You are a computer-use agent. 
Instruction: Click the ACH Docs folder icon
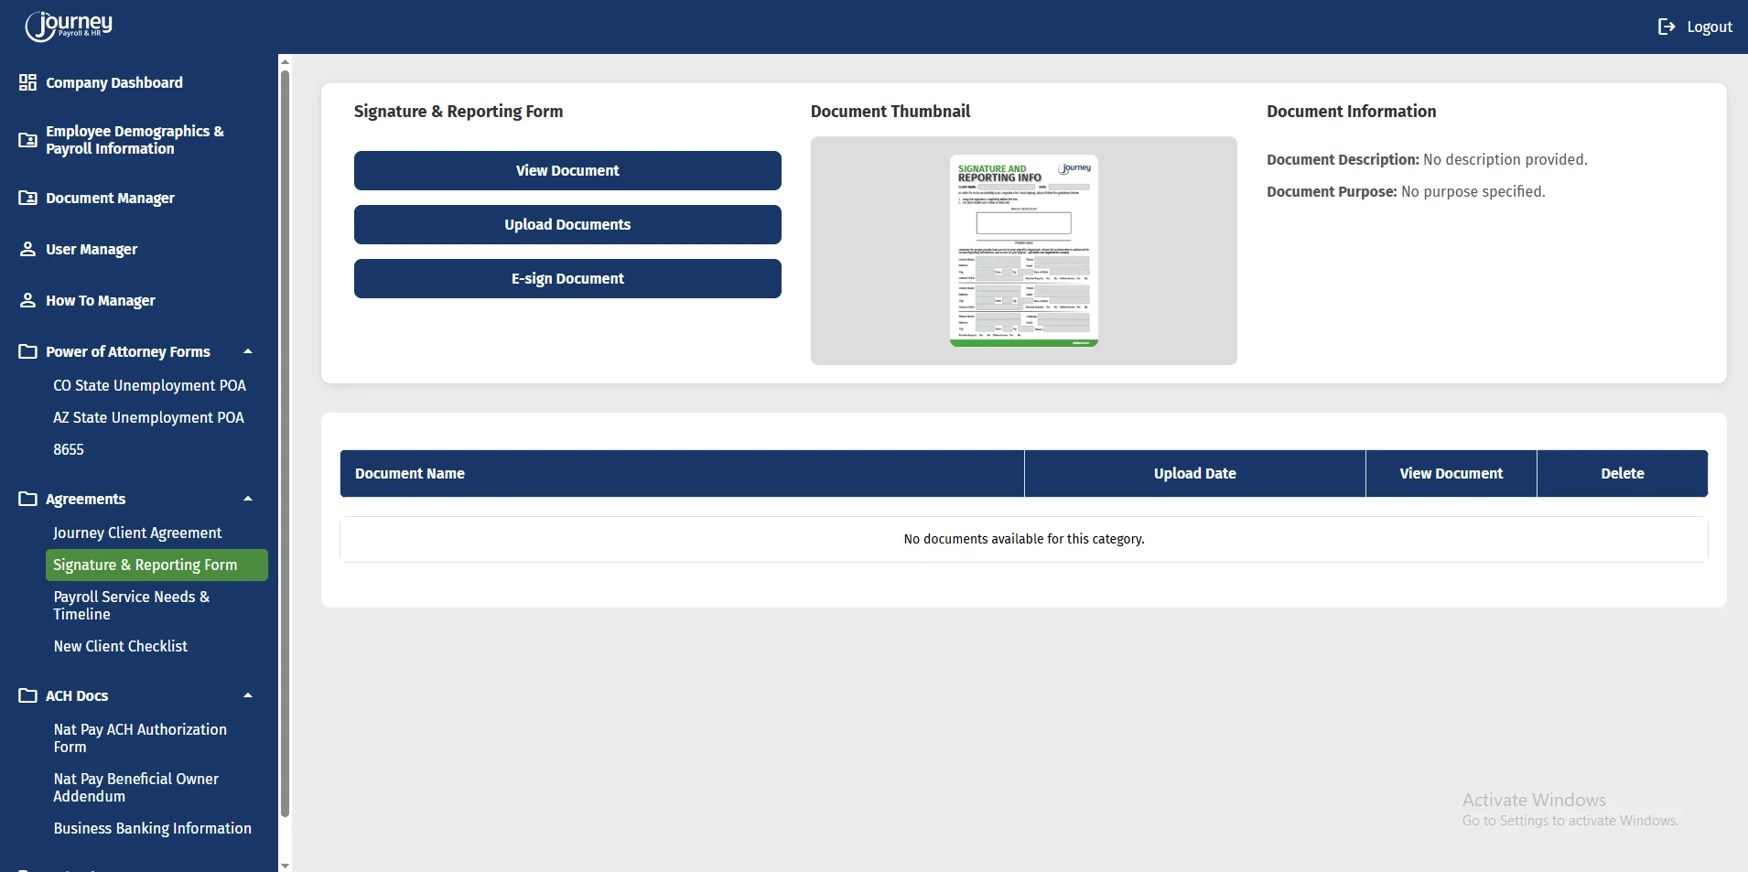(x=27, y=695)
